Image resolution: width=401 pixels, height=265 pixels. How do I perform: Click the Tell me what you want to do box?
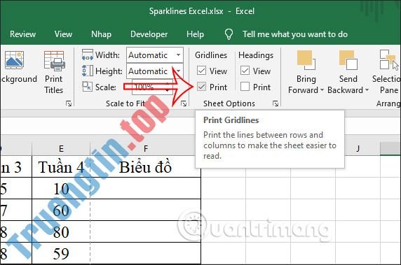[295, 34]
